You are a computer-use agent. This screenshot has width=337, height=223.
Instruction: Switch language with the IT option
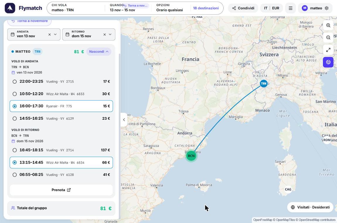tap(266, 8)
